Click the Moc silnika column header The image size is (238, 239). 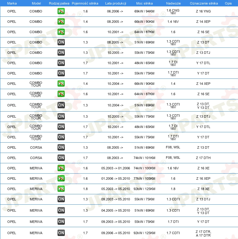[144, 3]
